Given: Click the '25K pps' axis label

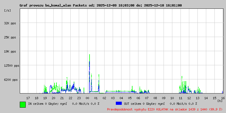Looking at the screenshot, I should point(10,38).
